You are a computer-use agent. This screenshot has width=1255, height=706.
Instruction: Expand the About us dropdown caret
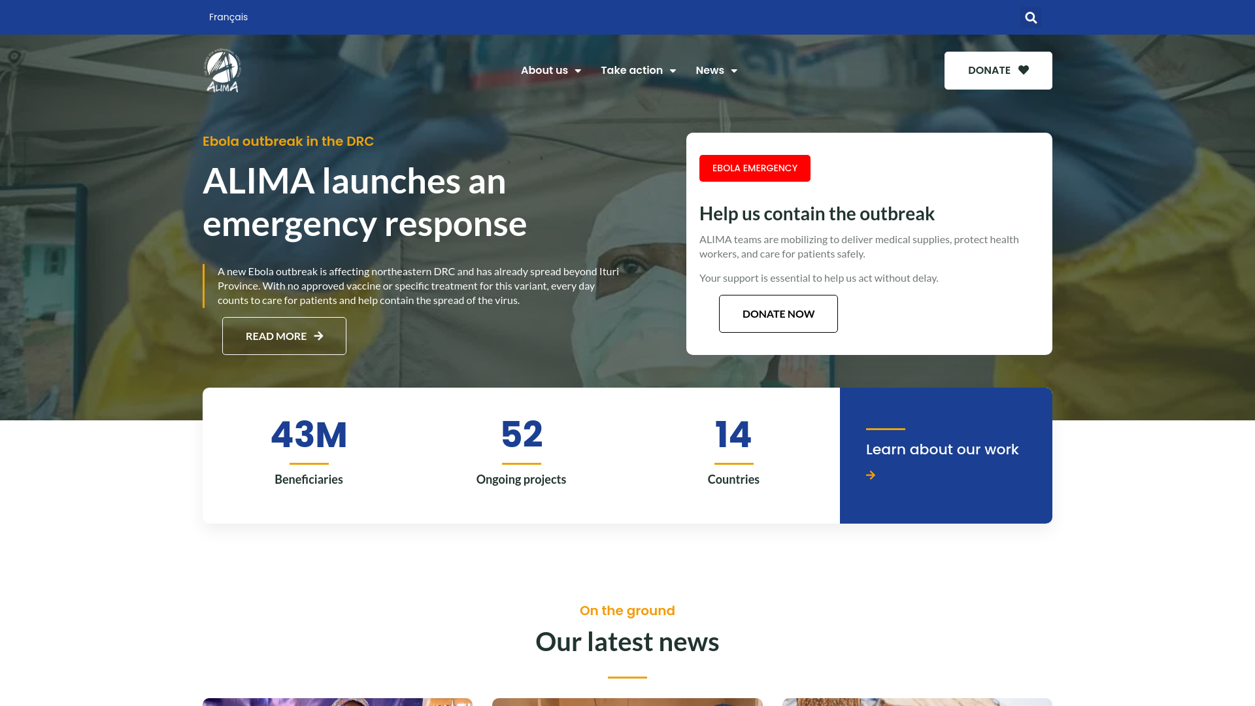[578, 71]
